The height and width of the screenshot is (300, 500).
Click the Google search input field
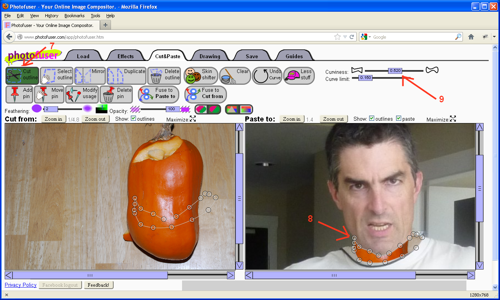coord(413,37)
